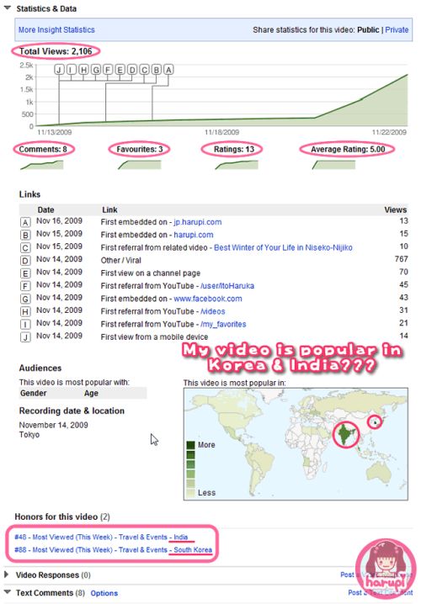Click the A marker icon beside Nov 16, 2009
Viewport: 421px width, 604px height.
(x=25, y=223)
